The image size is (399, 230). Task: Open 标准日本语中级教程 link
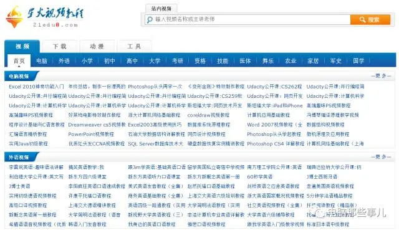click(x=328, y=224)
